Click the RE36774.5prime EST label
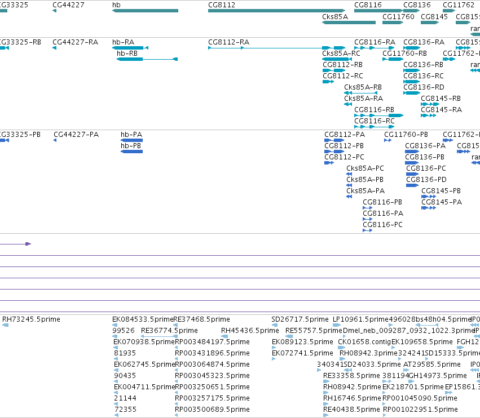 (169, 331)
